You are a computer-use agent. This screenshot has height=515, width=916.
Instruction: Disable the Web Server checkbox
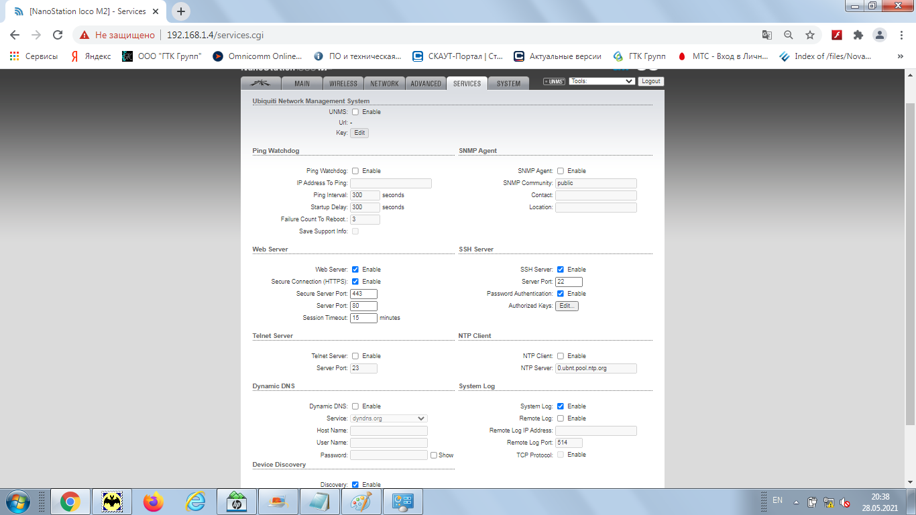(x=355, y=270)
